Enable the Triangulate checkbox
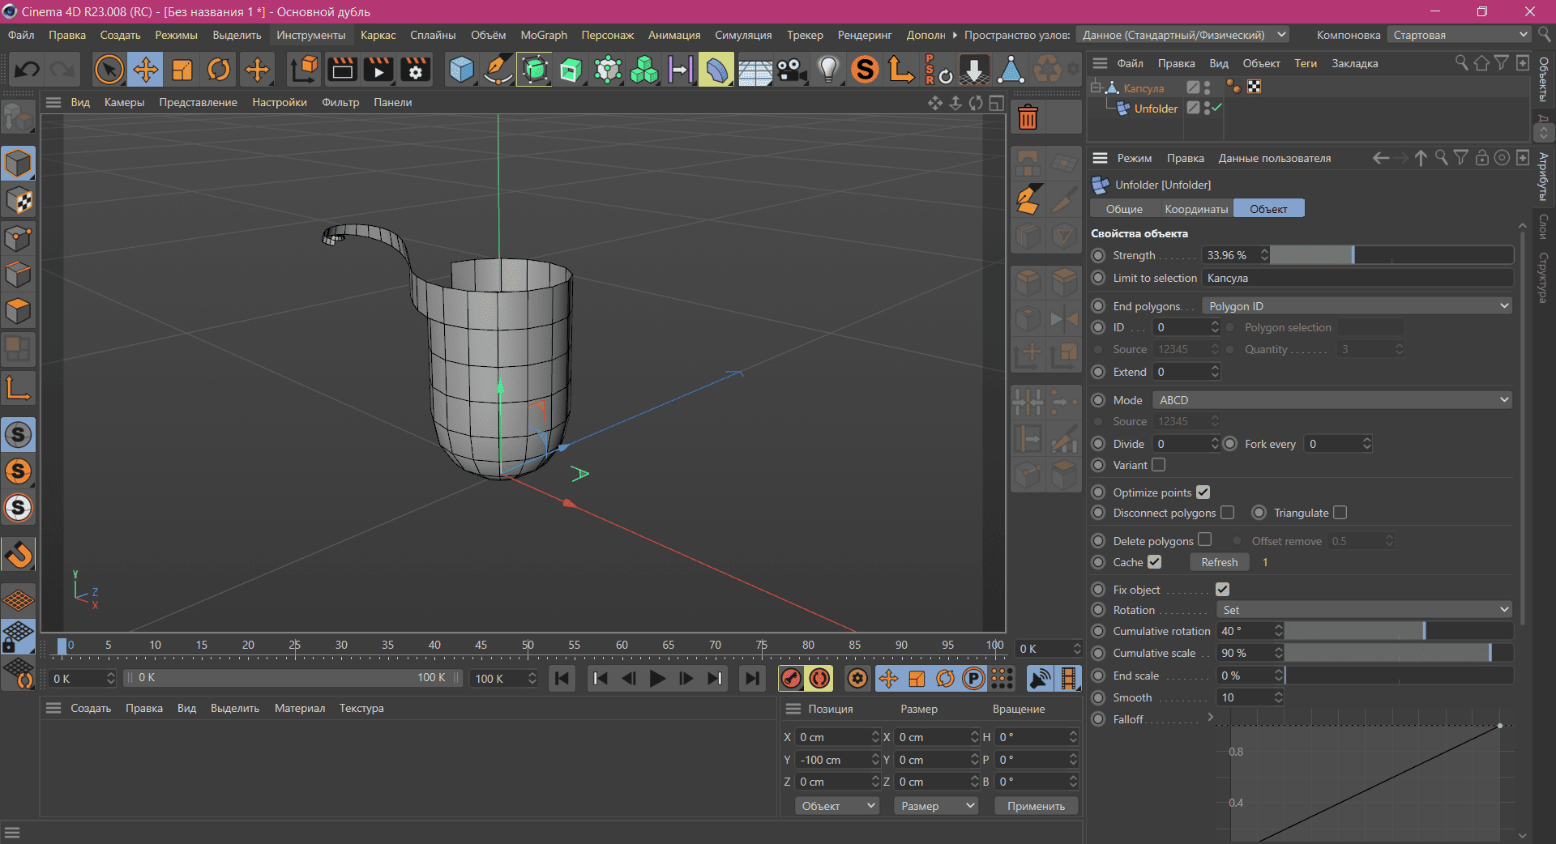This screenshot has width=1556, height=844. [1340, 513]
